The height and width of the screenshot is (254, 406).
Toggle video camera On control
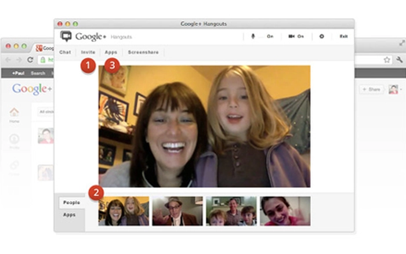coord(296,37)
